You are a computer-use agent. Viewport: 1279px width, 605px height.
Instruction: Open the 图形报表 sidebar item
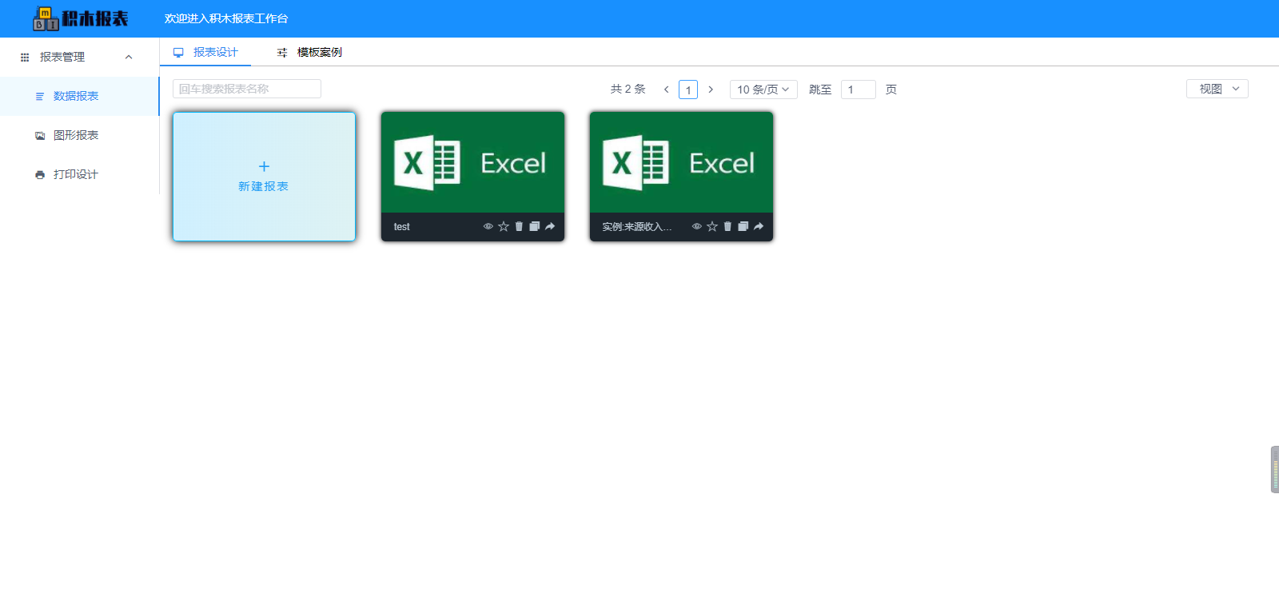(x=79, y=135)
